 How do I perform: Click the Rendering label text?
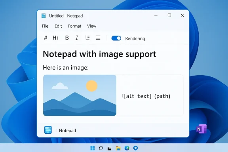click(x=135, y=38)
